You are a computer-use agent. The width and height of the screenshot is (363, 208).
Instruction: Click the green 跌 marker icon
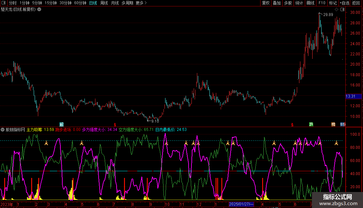pyautogui.click(x=311, y=124)
